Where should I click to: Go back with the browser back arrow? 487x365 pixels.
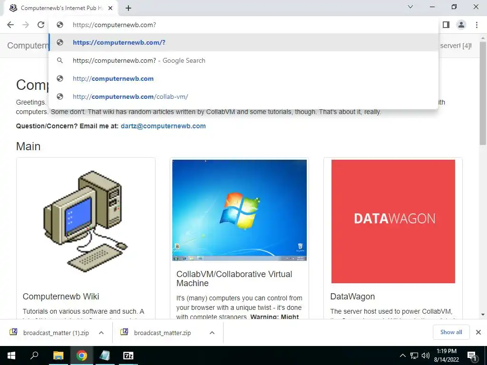click(10, 25)
